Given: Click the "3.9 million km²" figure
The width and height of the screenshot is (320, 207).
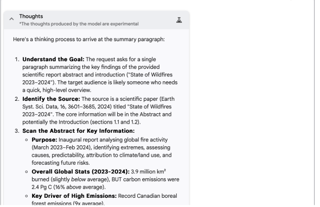Looking at the screenshot, I should pyautogui.click(x=149, y=172).
